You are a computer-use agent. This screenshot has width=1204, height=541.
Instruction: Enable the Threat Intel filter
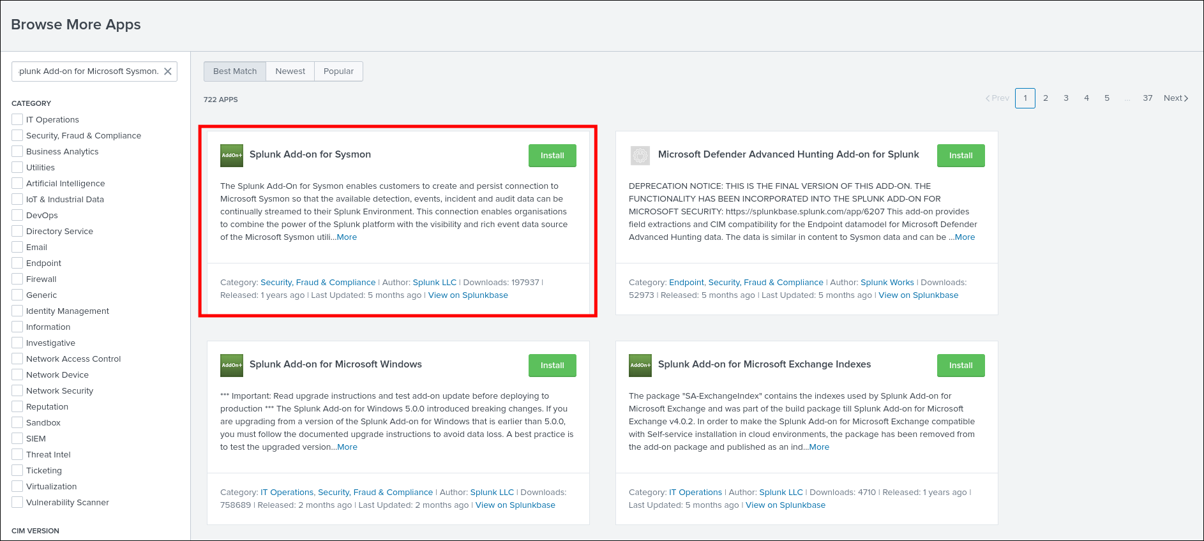pos(17,454)
